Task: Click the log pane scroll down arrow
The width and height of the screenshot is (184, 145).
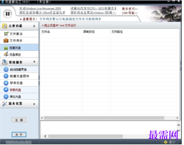Action: point(179,130)
